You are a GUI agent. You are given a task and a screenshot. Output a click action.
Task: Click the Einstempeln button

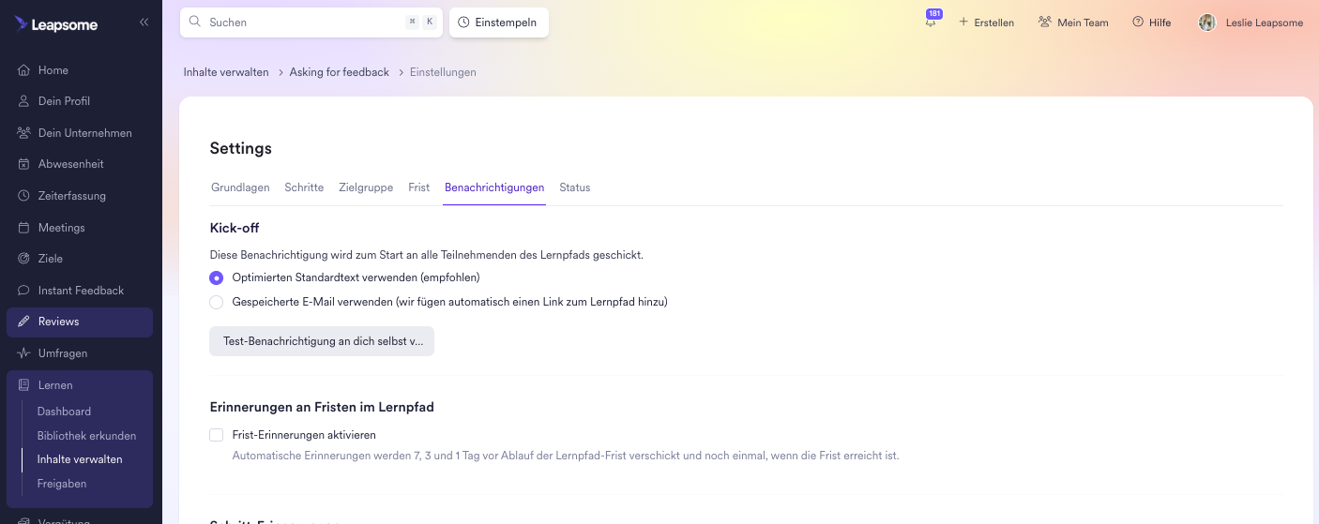(x=499, y=22)
